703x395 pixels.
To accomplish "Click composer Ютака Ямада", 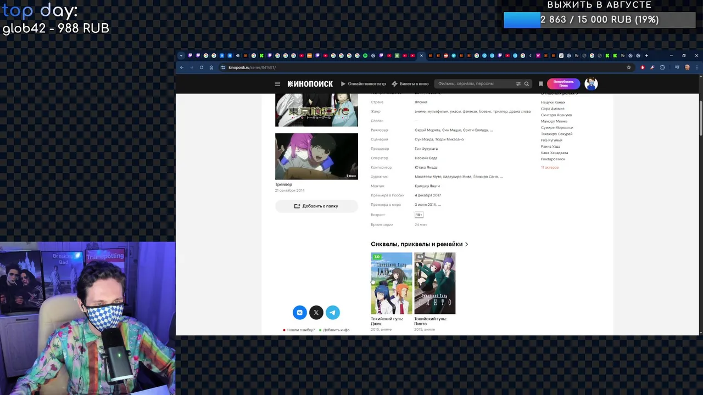I will point(426,167).
